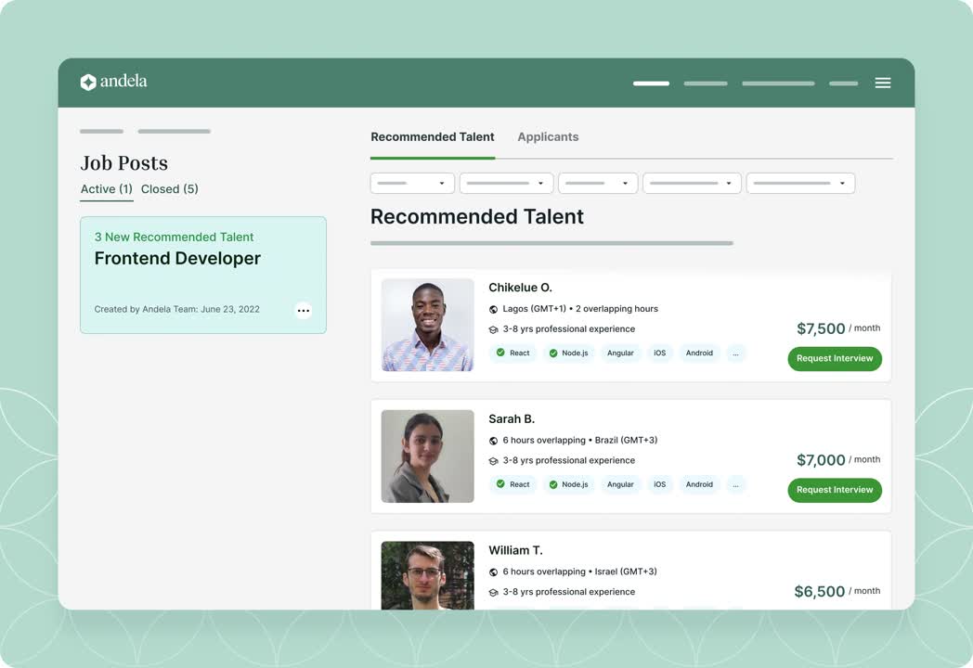Expand more skills ellipsis tag for Chikelue O.

[735, 353]
